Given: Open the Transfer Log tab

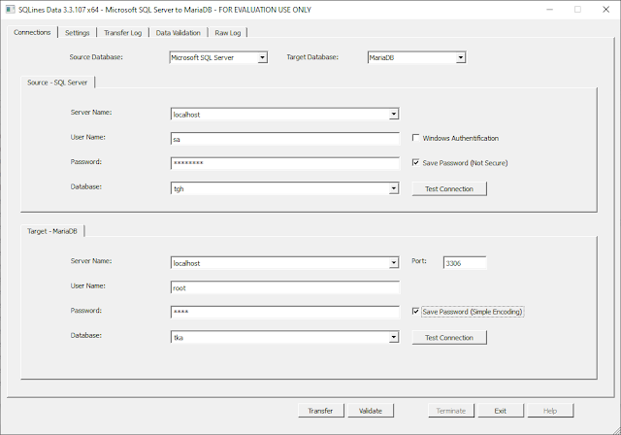Looking at the screenshot, I should [x=123, y=33].
